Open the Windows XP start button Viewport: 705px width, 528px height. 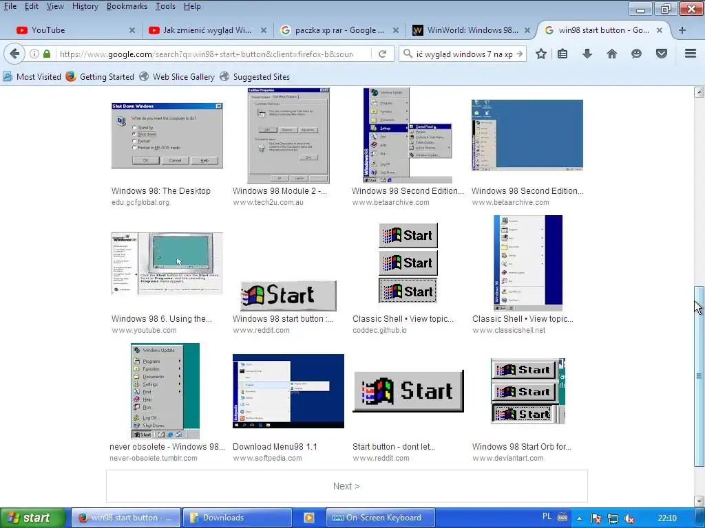pyautogui.click(x=33, y=518)
